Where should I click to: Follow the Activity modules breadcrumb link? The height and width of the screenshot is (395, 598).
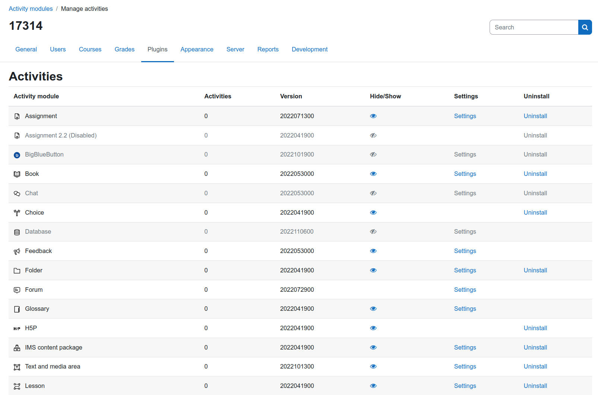coord(31,9)
